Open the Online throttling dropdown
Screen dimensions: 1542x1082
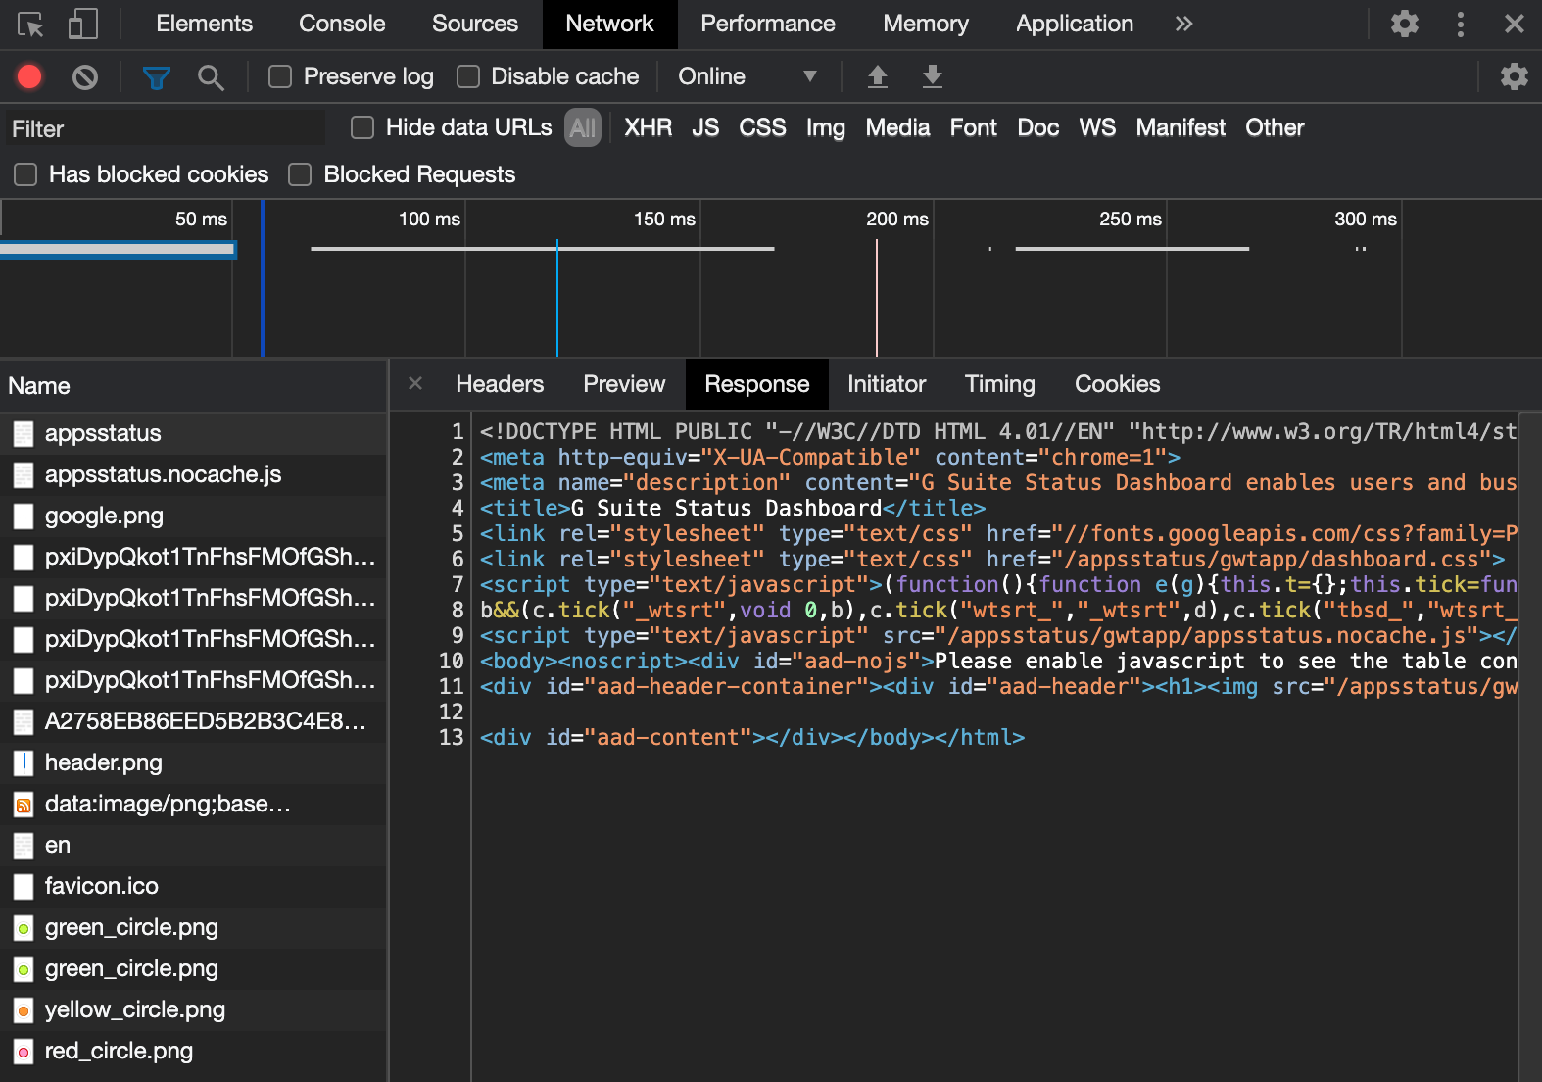(x=747, y=76)
